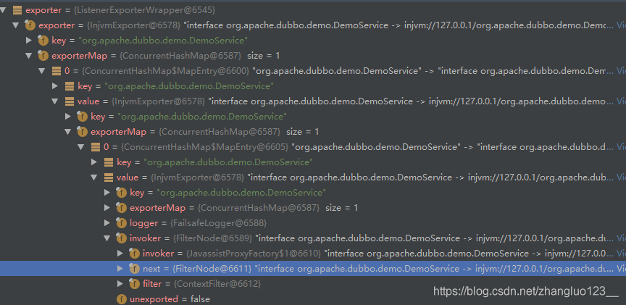Expand the logger FailsafeLogger@6588 node

pyautogui.click(x=107, y=222)
